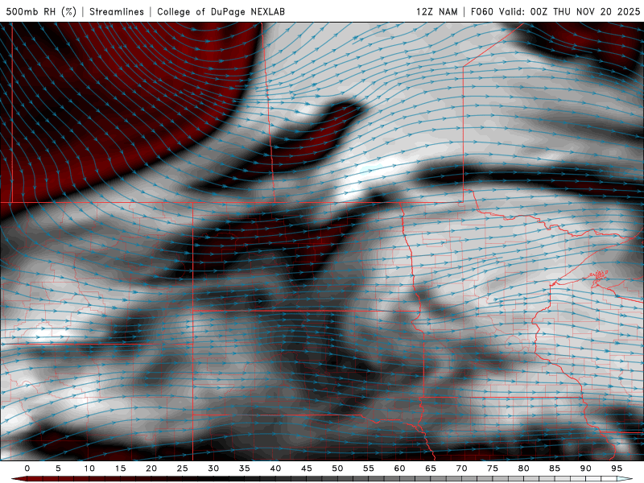Click the "12Z NAM" model run label
This screenshot has width=644, height=483.
(x=436, y=11)
